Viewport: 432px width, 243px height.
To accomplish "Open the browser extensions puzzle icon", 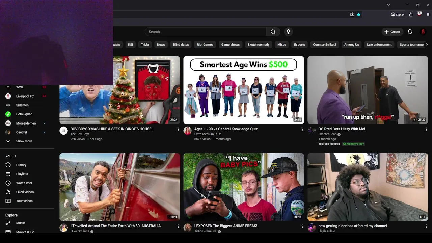I will pos(411,15).
